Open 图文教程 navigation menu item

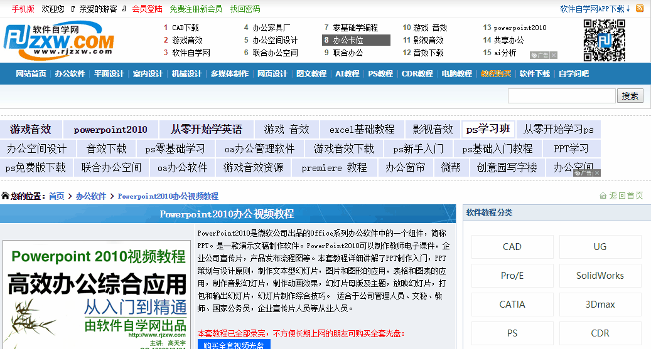[311, 74]
